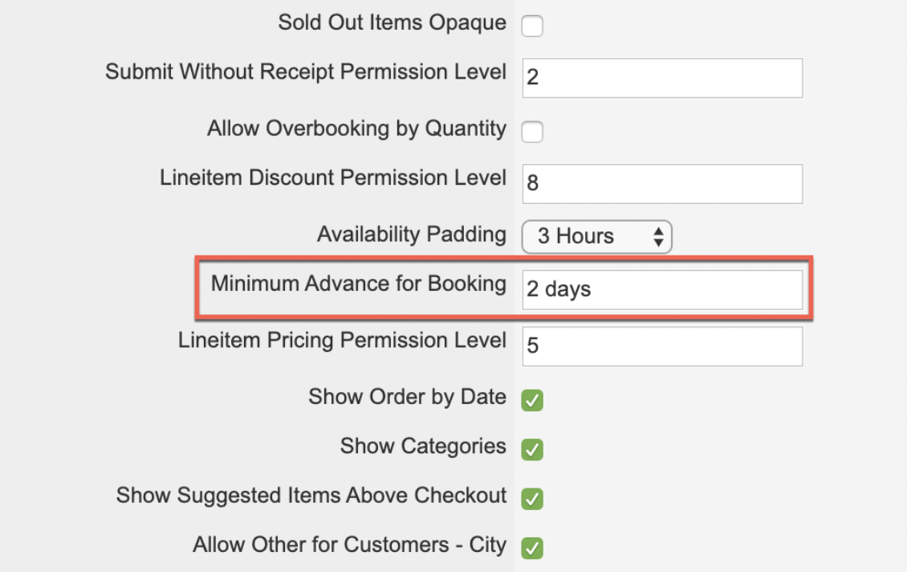The image size is (907, 572).
Task: Click the "Sold Out Items Opaque" label text
Action: [x=392, y=22]
